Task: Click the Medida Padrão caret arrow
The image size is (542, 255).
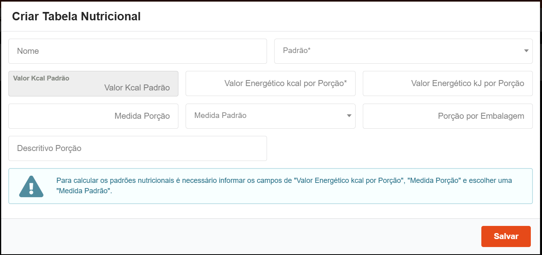Action: tap(349, 116)
